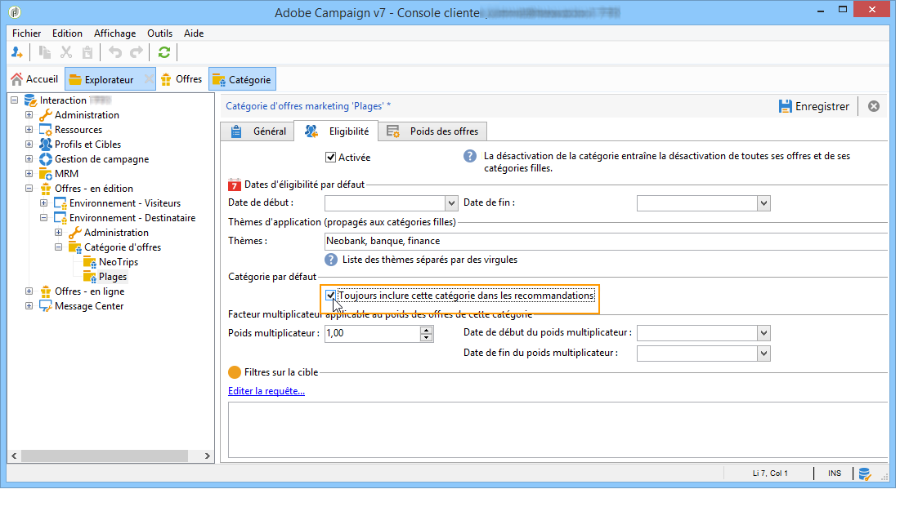
Task: Click the Interaction database root icon
Action: click(30, 100)
